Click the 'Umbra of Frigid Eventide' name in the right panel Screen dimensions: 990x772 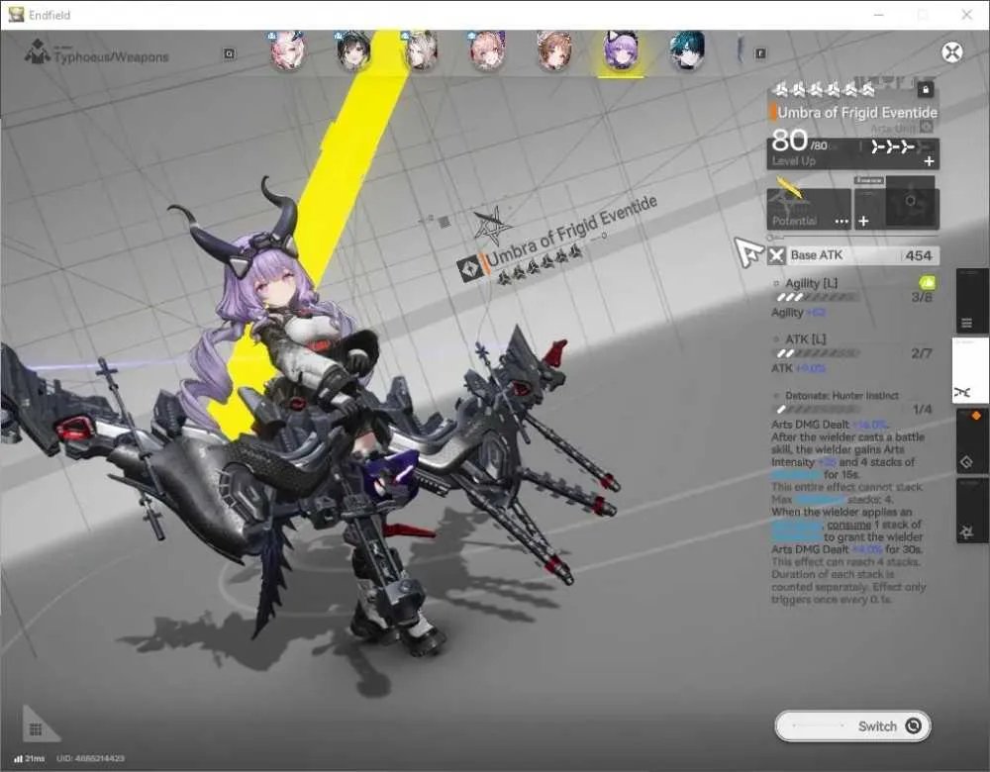(x=856, y=113)
